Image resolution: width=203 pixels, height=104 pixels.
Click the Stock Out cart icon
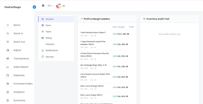(8, 42)
